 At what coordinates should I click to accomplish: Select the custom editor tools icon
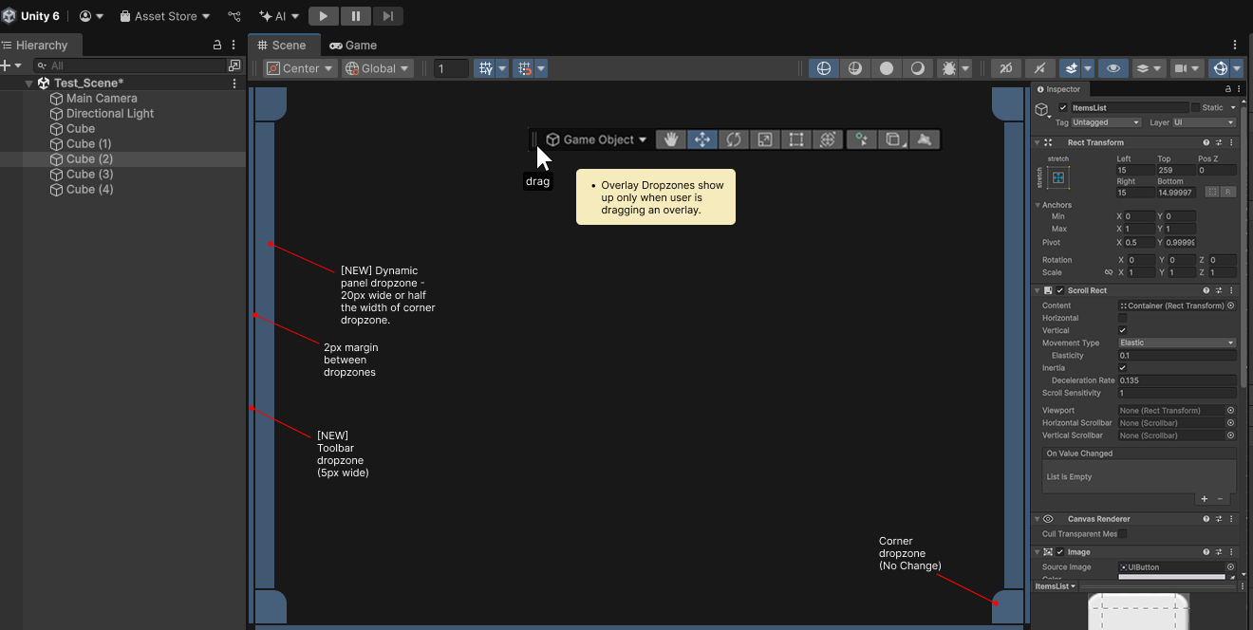861,139
